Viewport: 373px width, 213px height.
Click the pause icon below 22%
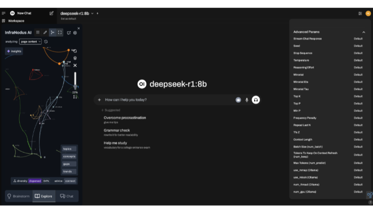tap(75, 97)
